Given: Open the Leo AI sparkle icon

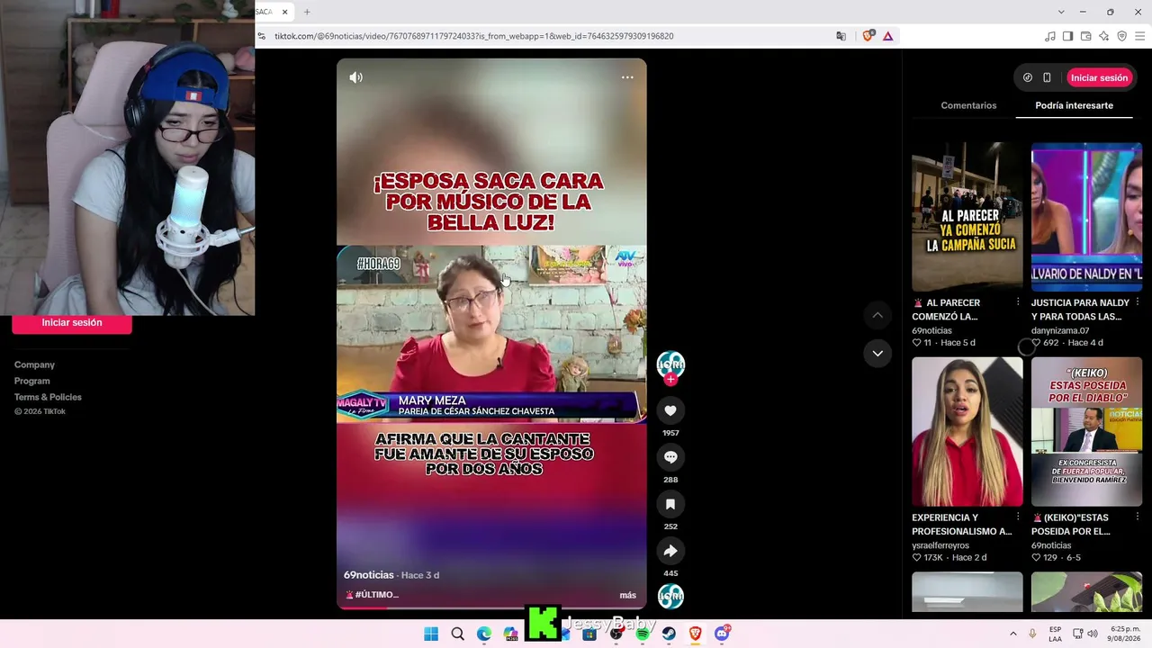Looking at the screenshot, I should click(1103, 36).
